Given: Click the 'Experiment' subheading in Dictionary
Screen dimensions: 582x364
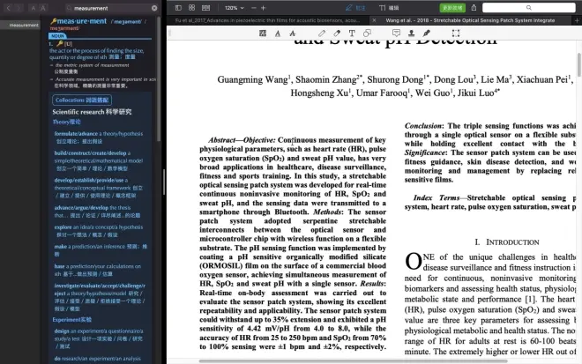Looking at the screenshot, I should click(x=71, y=319).
